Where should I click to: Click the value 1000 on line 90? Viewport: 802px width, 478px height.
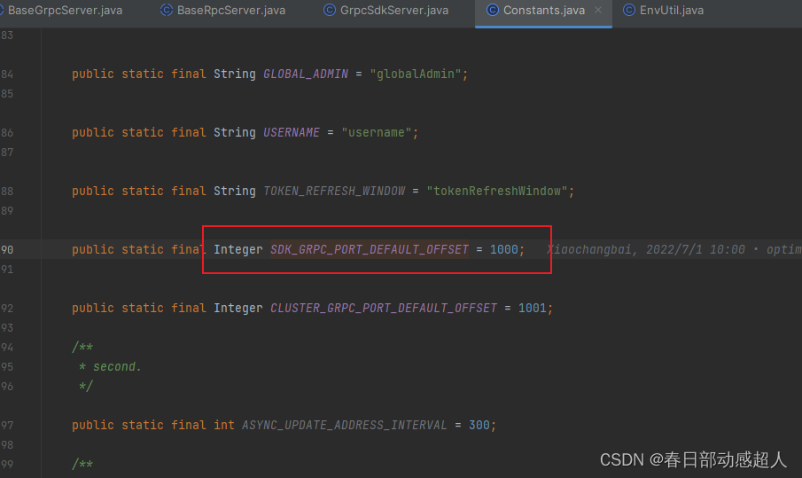[x=504, y=249]
